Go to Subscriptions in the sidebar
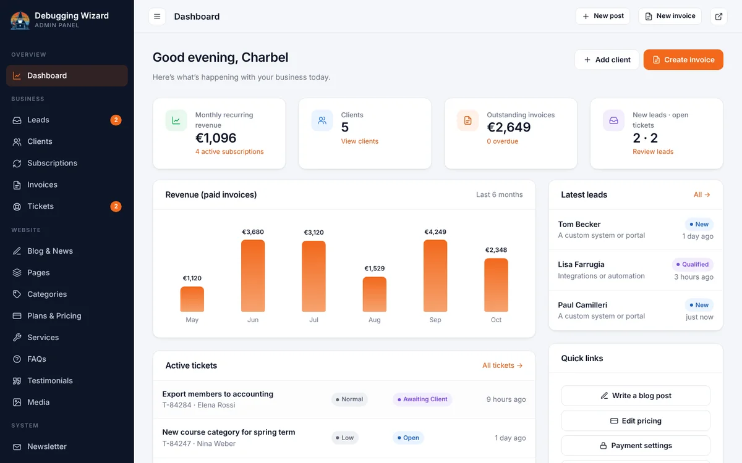Screen dimensions: 742x463 tap(67, 163)
